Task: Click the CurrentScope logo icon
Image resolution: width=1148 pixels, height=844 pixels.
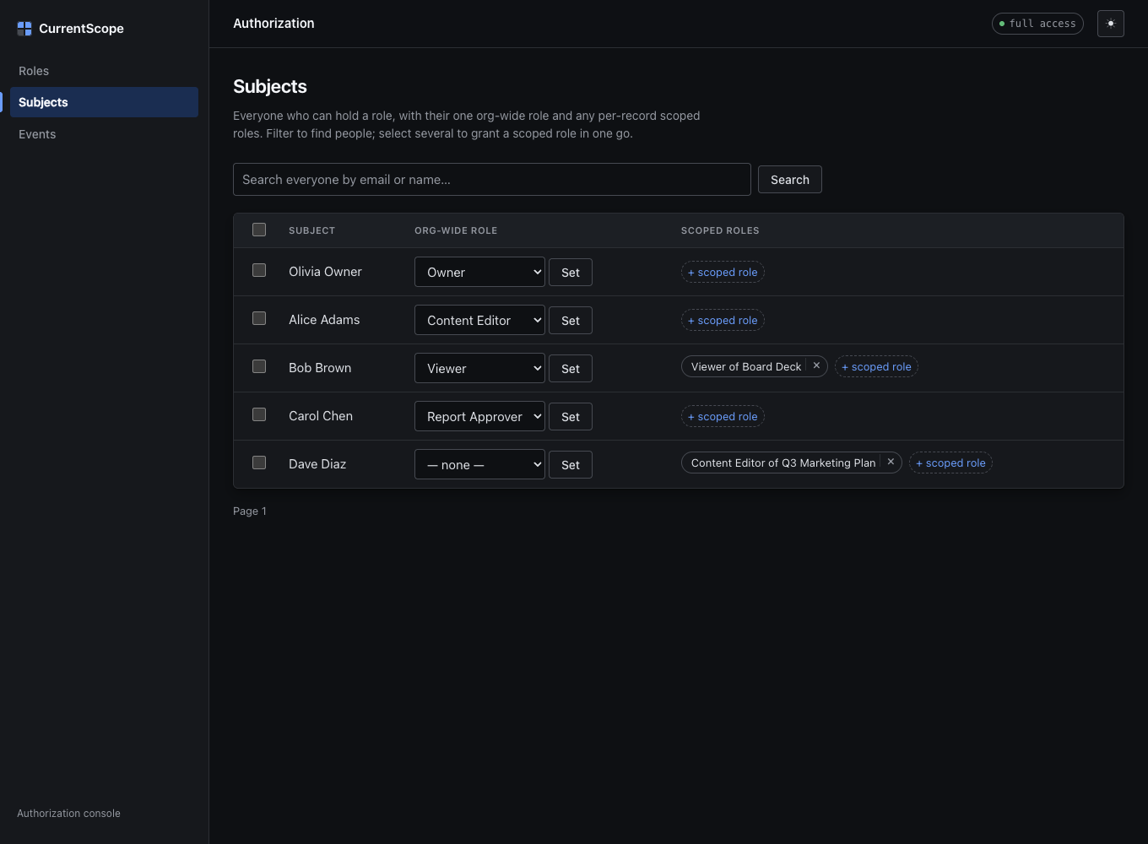Action: [x=24, y=29]
